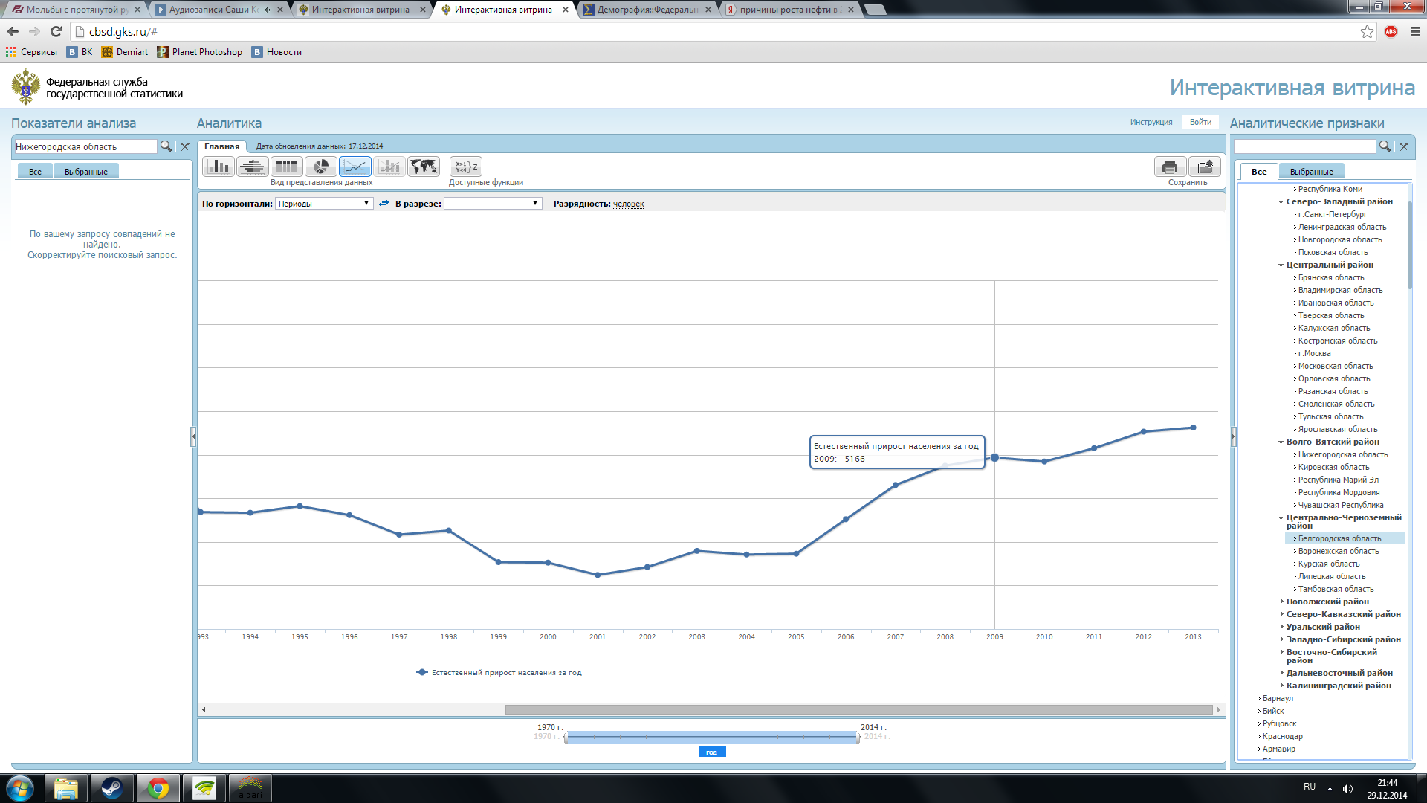Expand Поволжский район tree node
This screenshot has height=803, width=1427.
coord(1282,602)
